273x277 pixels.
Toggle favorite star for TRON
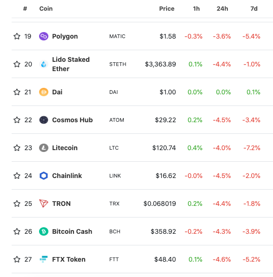[17, 204]
